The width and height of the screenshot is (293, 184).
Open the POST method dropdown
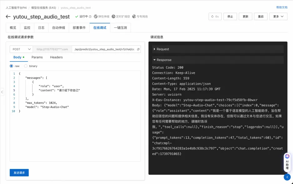[21, 49]
